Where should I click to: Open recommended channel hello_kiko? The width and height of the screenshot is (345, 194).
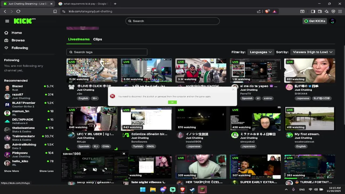click(x=29, y=163)
